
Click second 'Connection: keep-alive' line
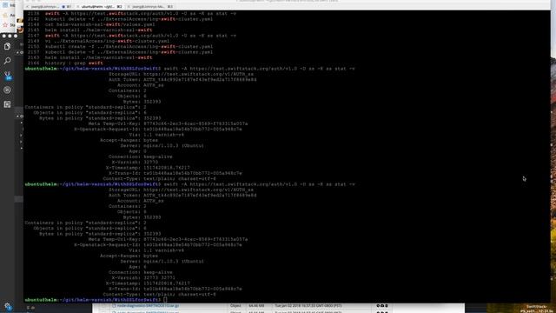point(141,272)
